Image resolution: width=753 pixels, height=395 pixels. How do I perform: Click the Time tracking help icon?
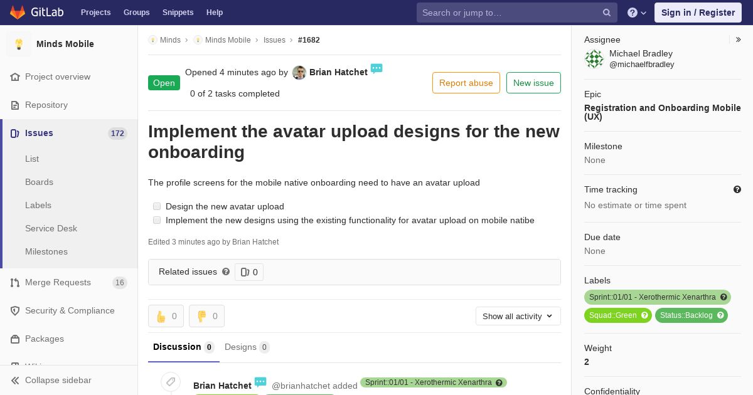[x=737, y=189]
